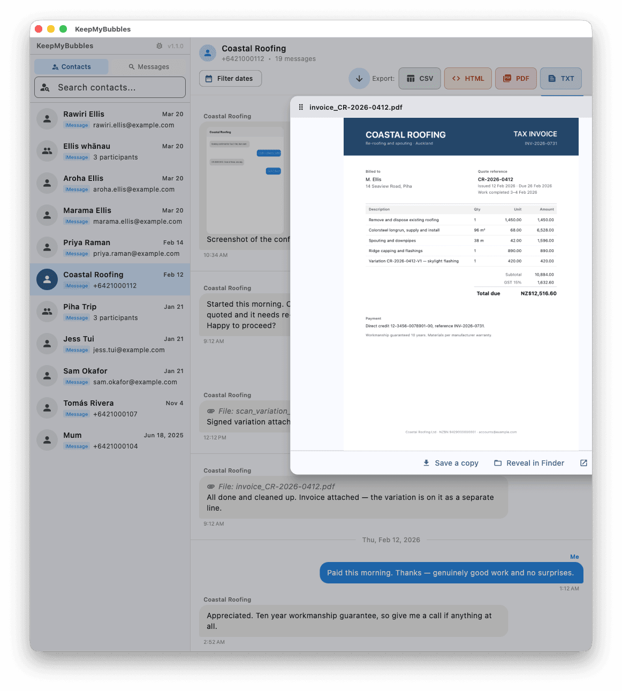Click 'priya.raman@example.com' text
The width and height of the screenshot is (622, 691).
[x=136, y=254]
